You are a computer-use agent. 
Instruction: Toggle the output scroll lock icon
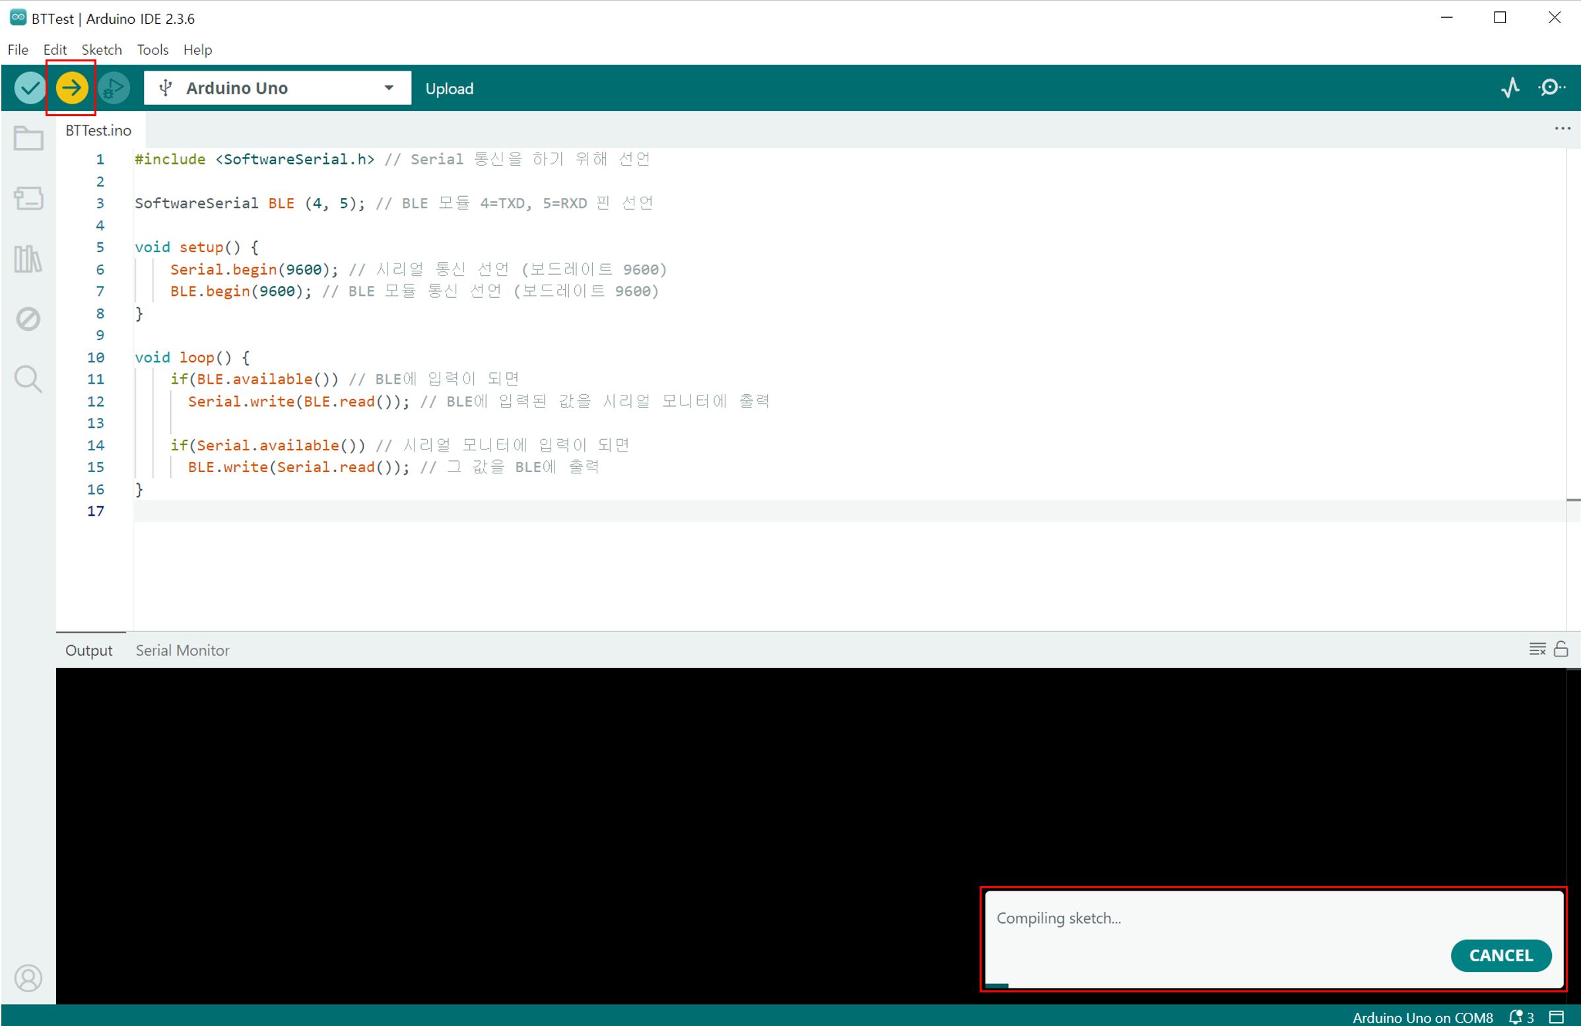click(1561, 649)
